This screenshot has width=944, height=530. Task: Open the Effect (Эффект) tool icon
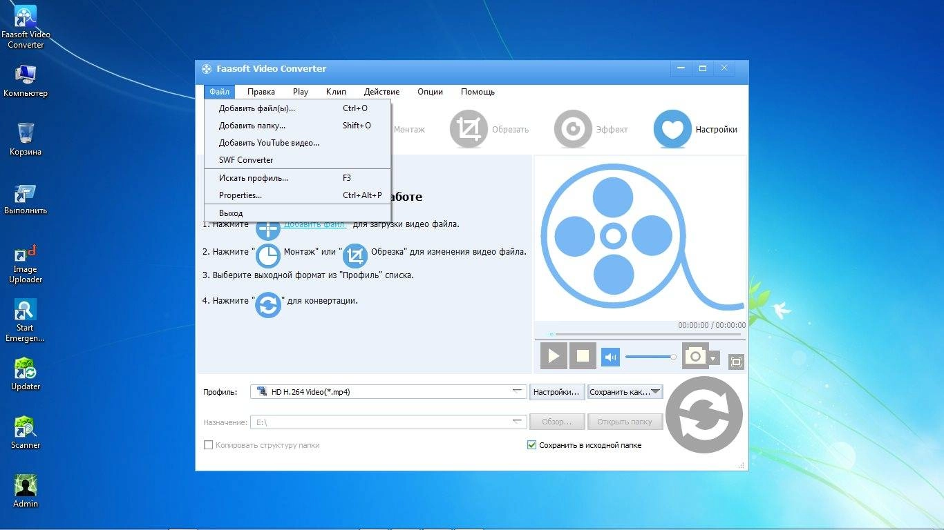pos(573,129)
